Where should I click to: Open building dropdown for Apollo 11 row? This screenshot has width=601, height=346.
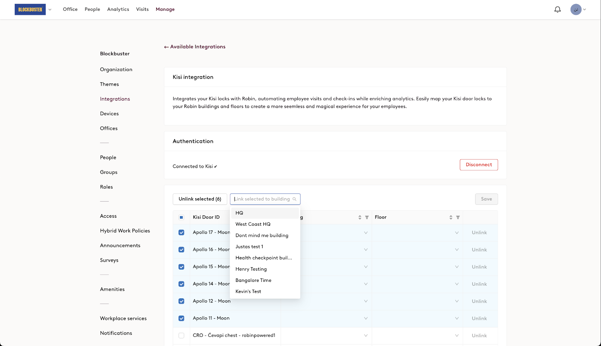click(x=365, y=318)
